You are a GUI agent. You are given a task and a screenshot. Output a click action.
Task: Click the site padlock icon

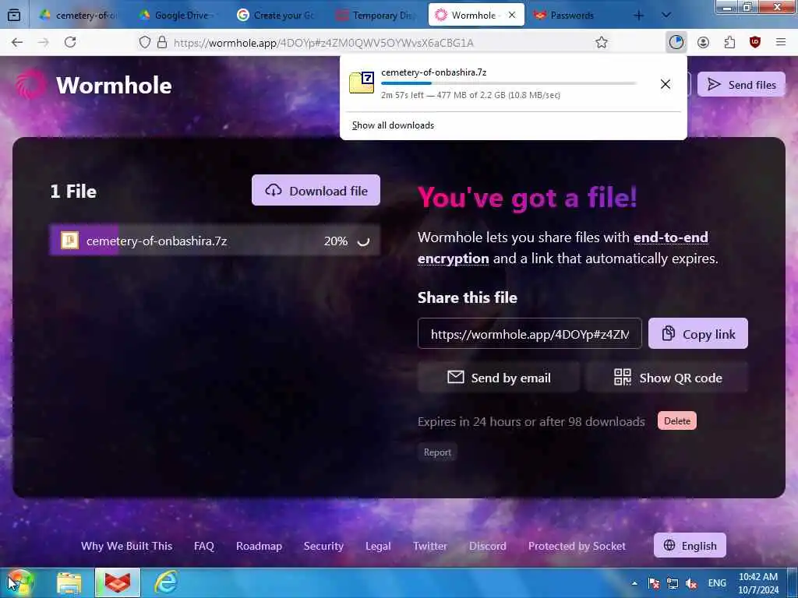162,42
